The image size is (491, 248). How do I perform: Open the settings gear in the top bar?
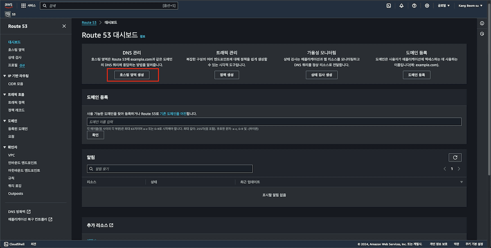(x=427, y=6)
